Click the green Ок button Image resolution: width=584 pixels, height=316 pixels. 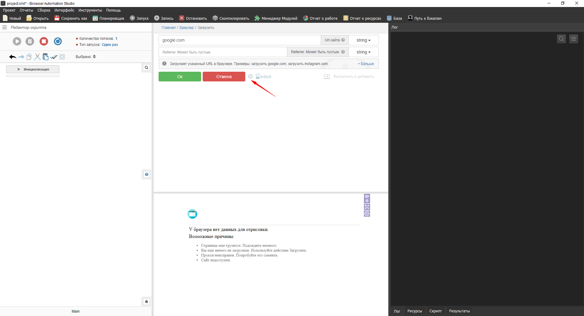coord(180,77)
